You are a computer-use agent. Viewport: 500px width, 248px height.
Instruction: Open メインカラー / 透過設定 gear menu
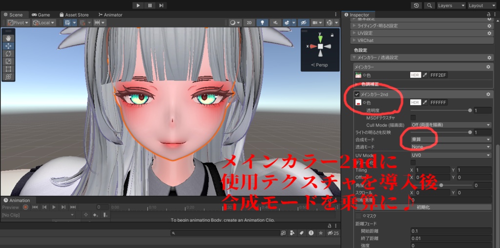pyautogui.click(x=489, y=58)
